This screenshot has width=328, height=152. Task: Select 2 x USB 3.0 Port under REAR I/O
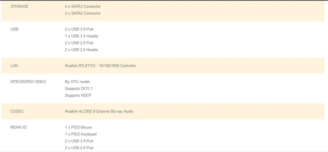click(x=79, y=141)
